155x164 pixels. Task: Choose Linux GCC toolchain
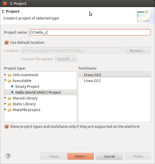pyautogui.click(x=92, y=81)
